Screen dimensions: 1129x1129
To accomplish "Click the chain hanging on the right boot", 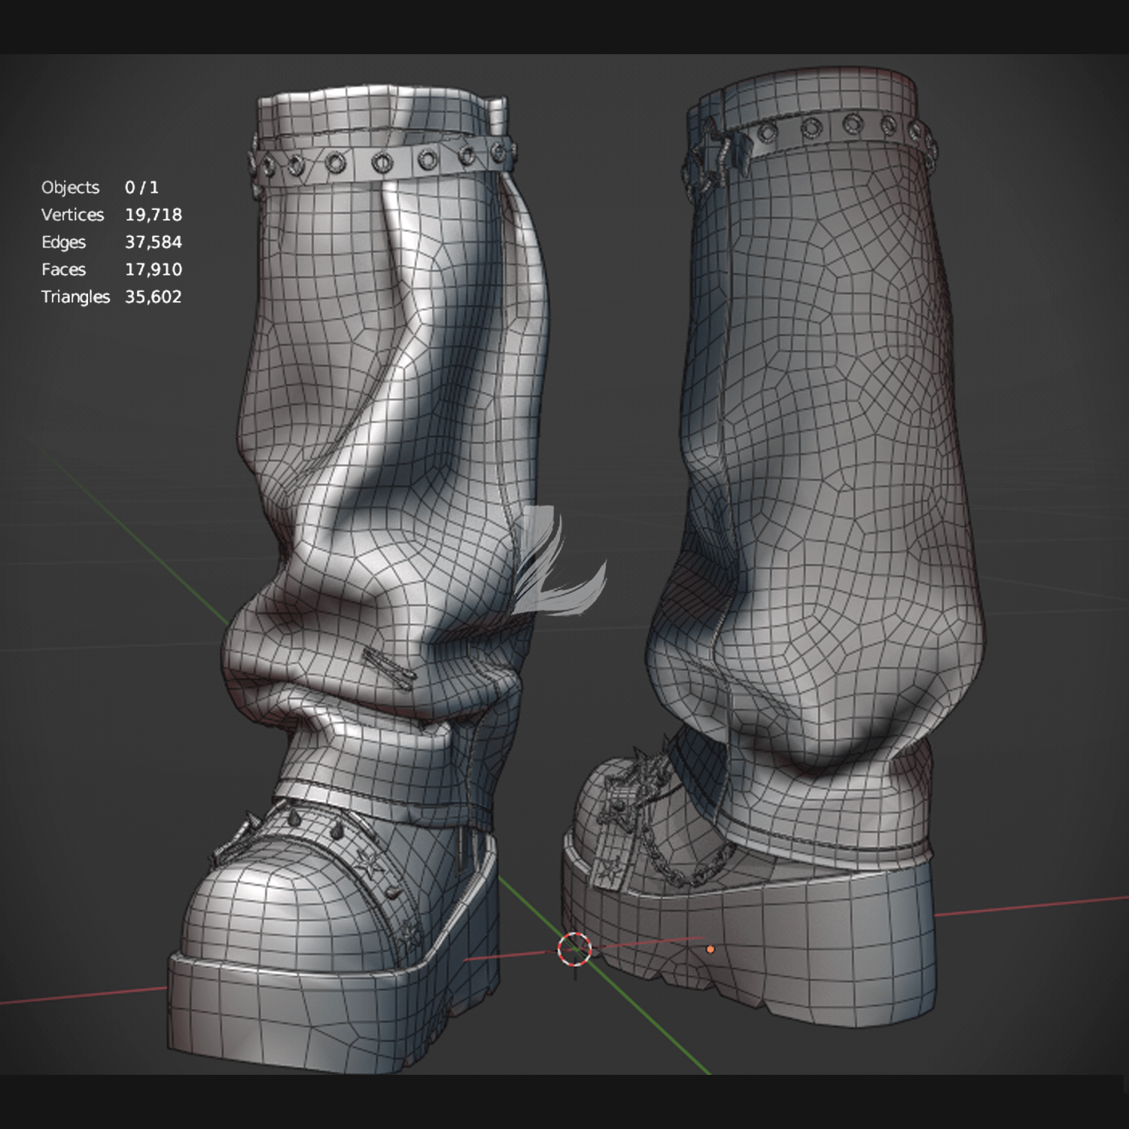I will click(691, 864).
